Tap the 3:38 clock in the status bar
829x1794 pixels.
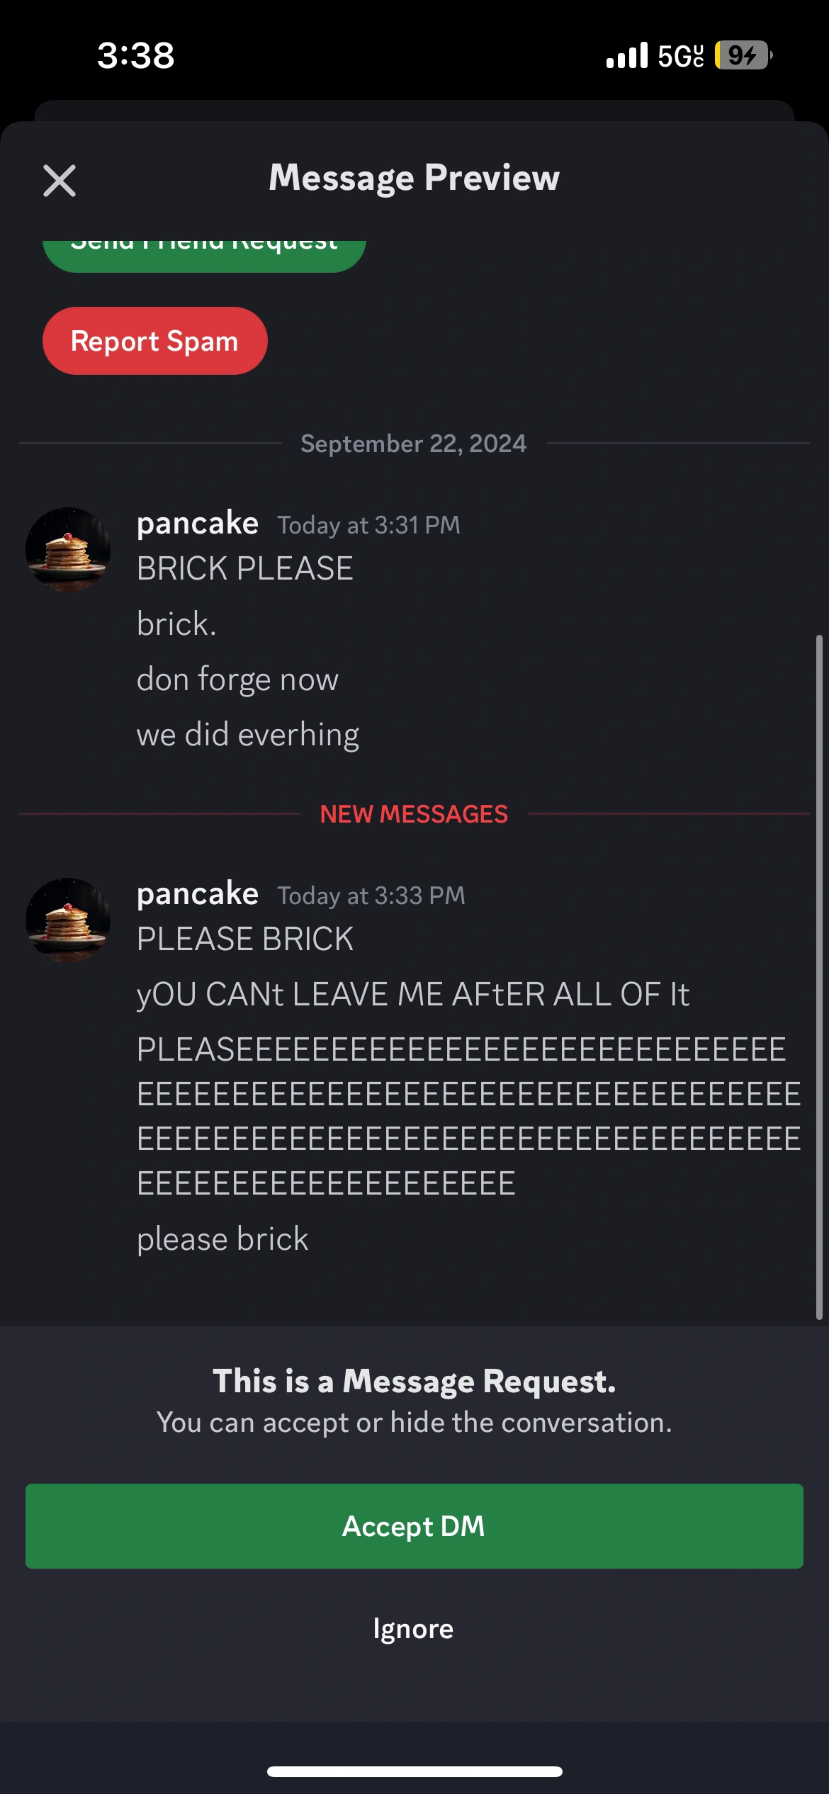(136, 55)
